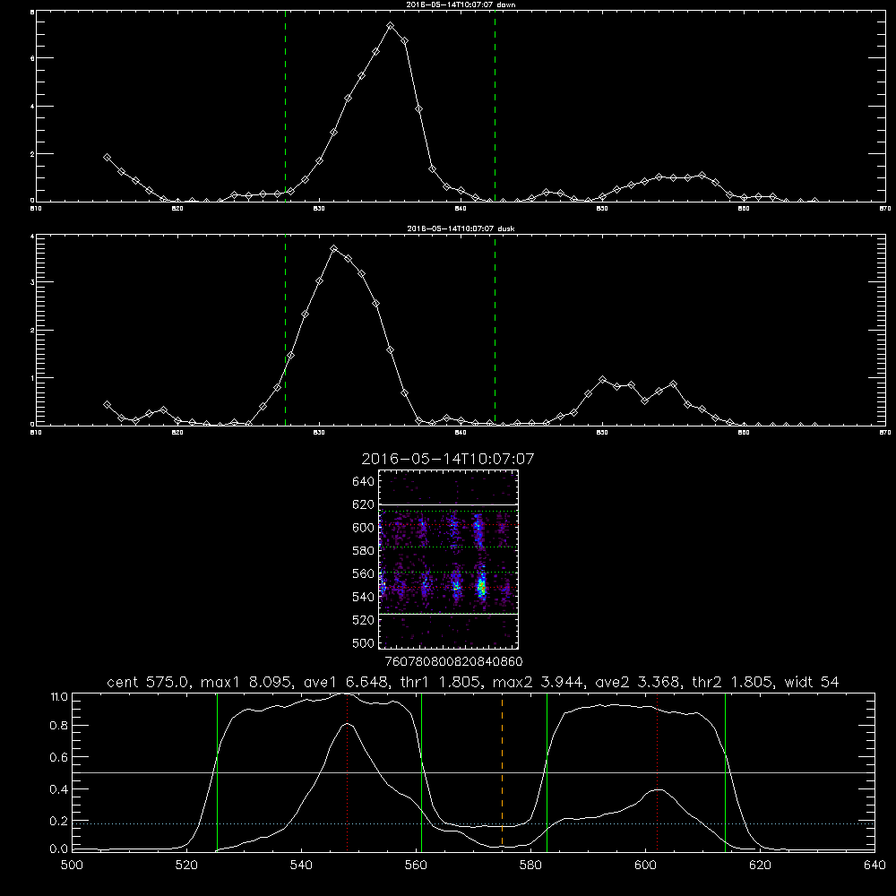The image size is (896, 896).
Task: Click the '0.2' y-axis label of the bottom plot
Action: [x=59, y=821]
